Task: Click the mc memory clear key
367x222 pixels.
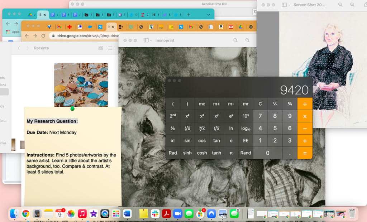Action: click(202, 104)
